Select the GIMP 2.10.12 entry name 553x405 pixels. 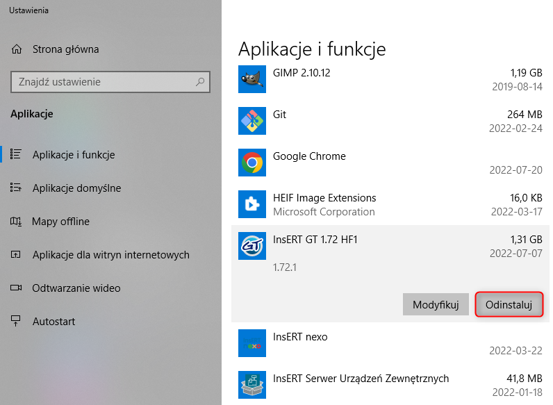pyautogui.click(x=302, y=73)
